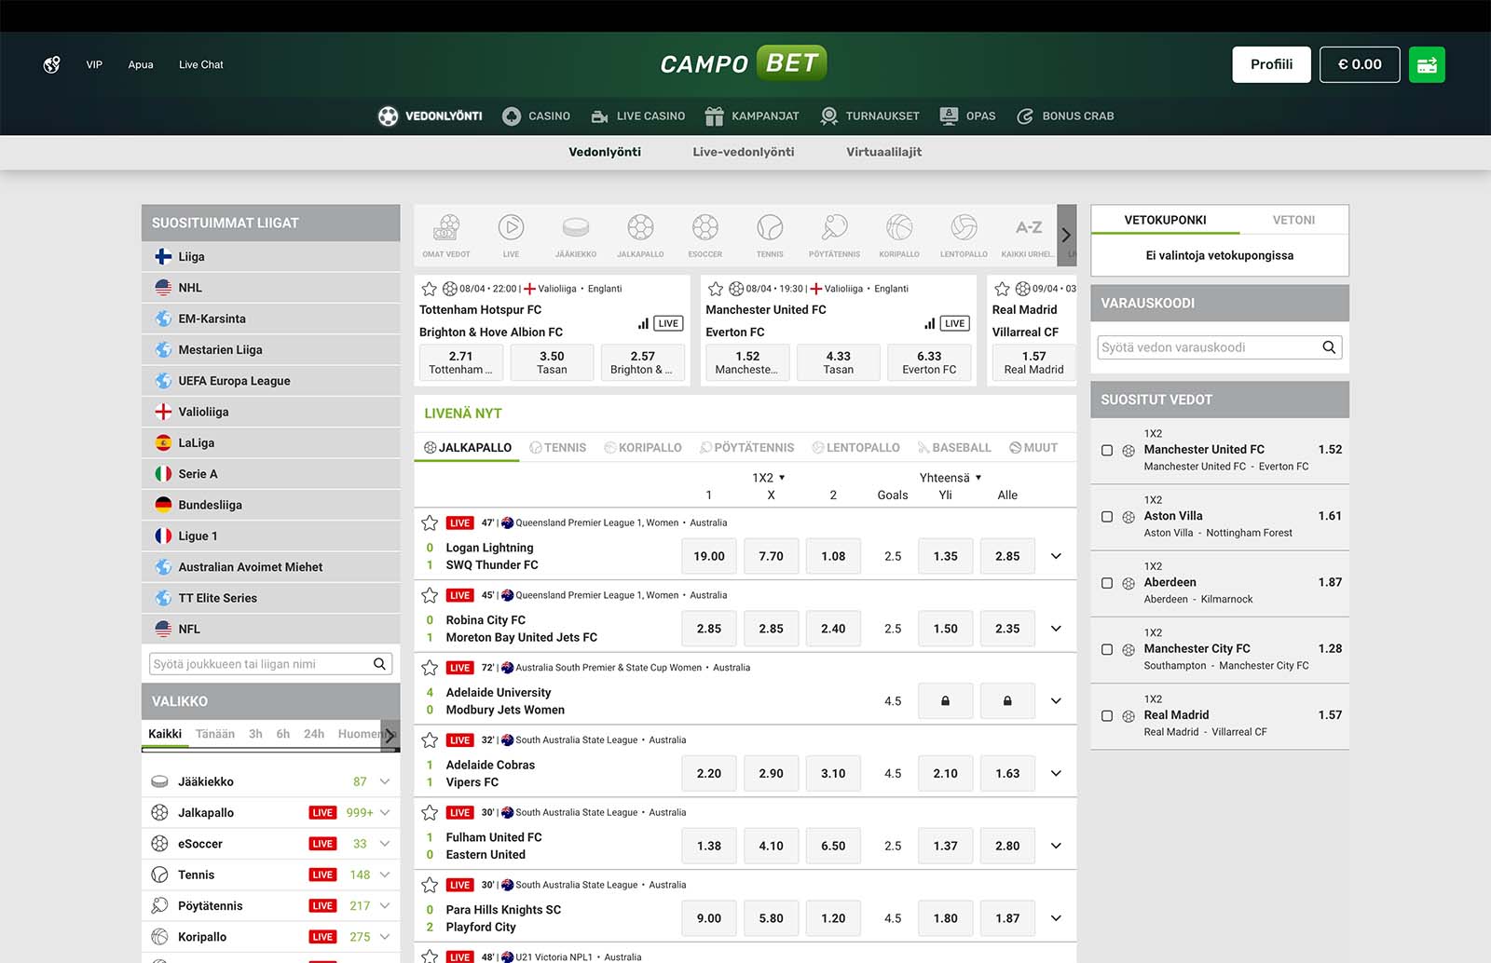
Task: Bet on Tottenham at odds 2.71
Action: (461, 362)
